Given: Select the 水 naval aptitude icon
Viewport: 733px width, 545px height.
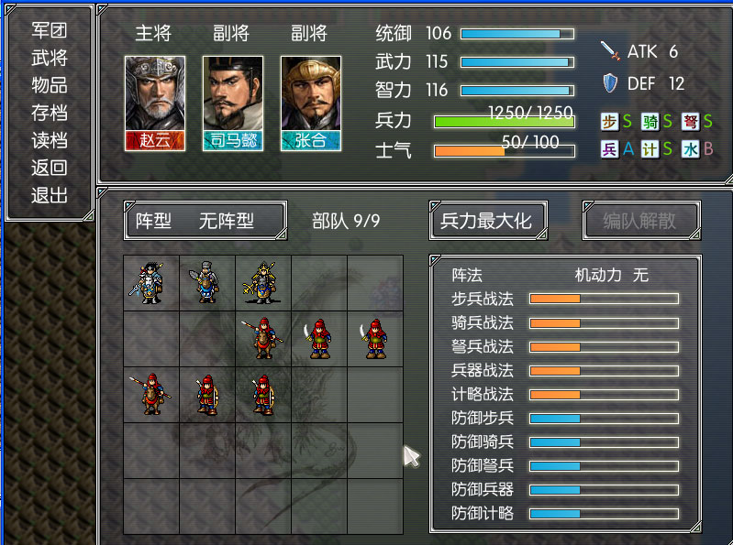Looking at the screenshot, I should point(690,149).
